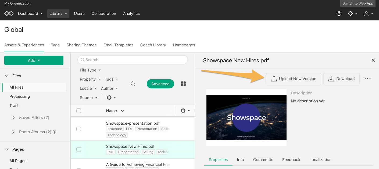
Task: Switch to the Sharing Themes tab
Action: click(81, 45)
